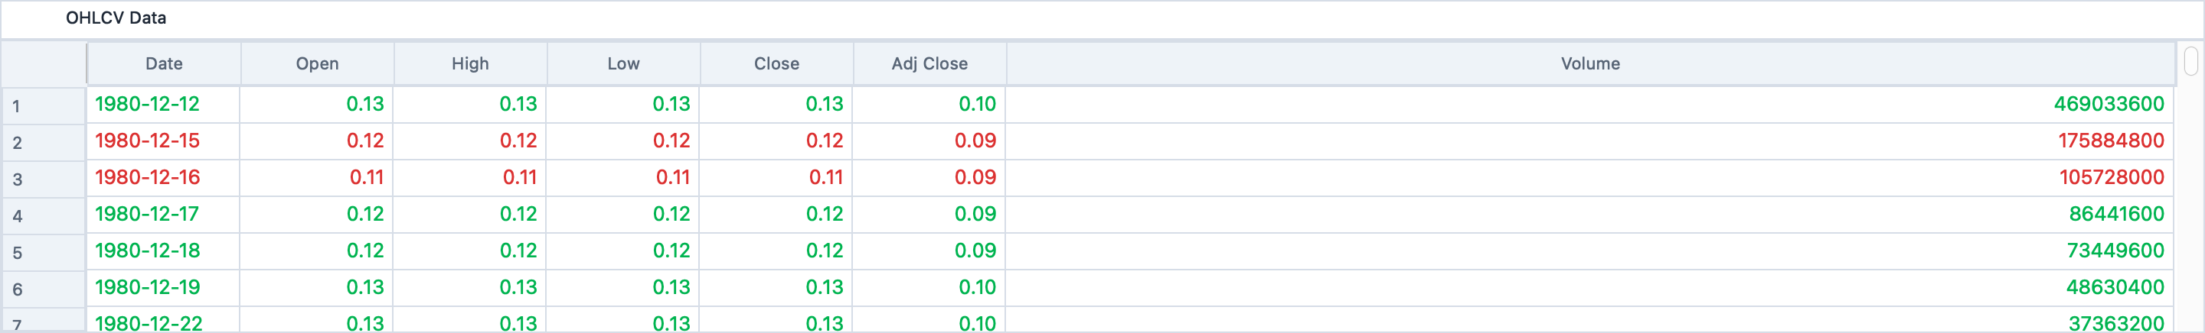
Task: Select volume cell 48630400
Action: [1590, 288]
